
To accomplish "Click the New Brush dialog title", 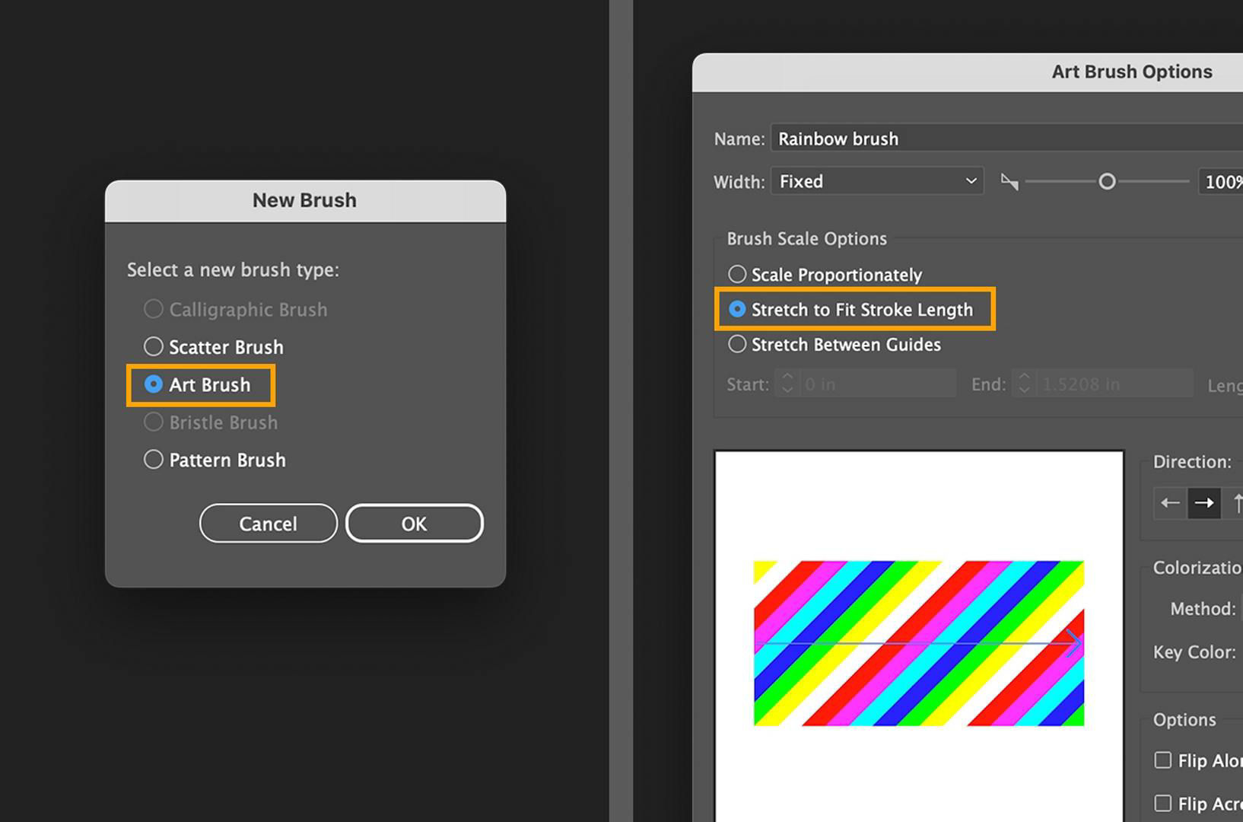I will pyautogui.click(x=304, y=200).
